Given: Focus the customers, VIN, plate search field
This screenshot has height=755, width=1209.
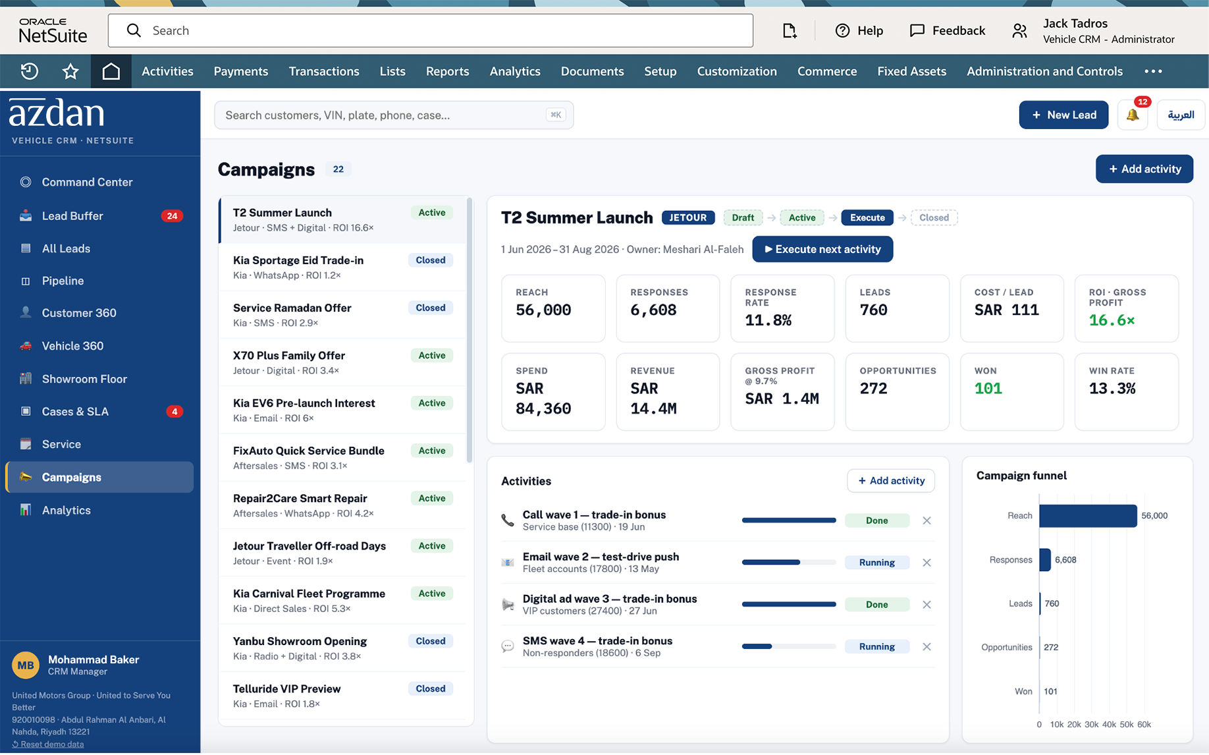Looking at the screenshot, I should click(x=394, y=115).
